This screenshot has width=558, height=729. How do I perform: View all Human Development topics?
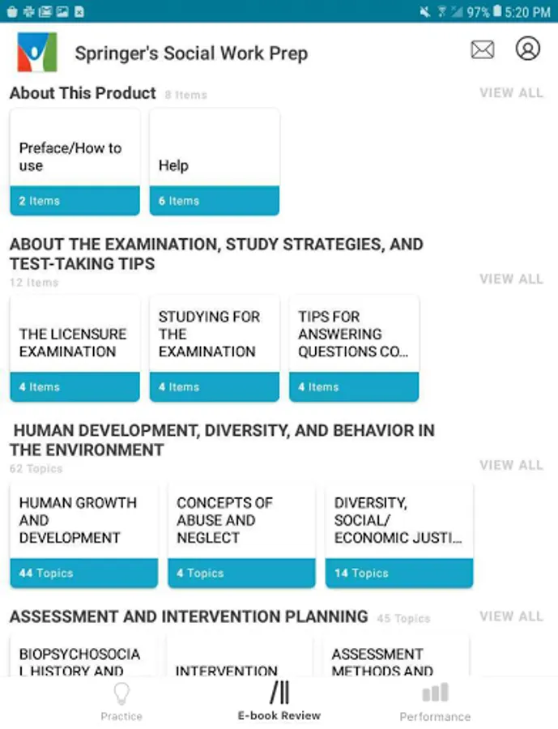[511, 466]
